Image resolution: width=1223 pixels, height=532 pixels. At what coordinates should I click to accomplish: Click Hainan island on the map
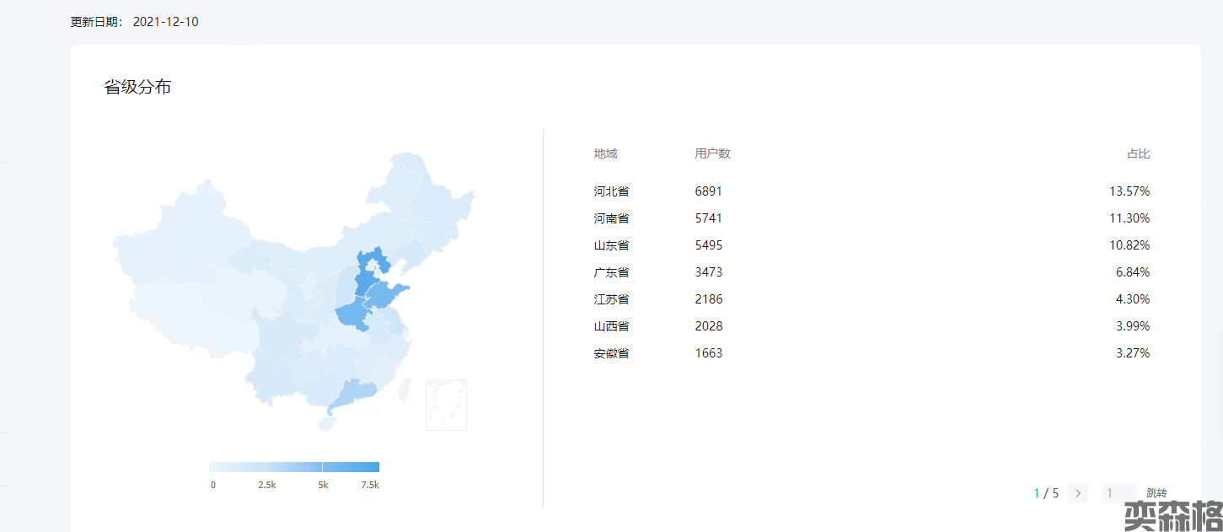[327, 423]
